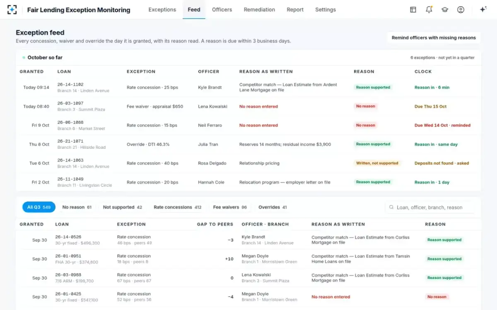Open loan 26-21-1071
The image size is (497, 310).
coord(70,141)
